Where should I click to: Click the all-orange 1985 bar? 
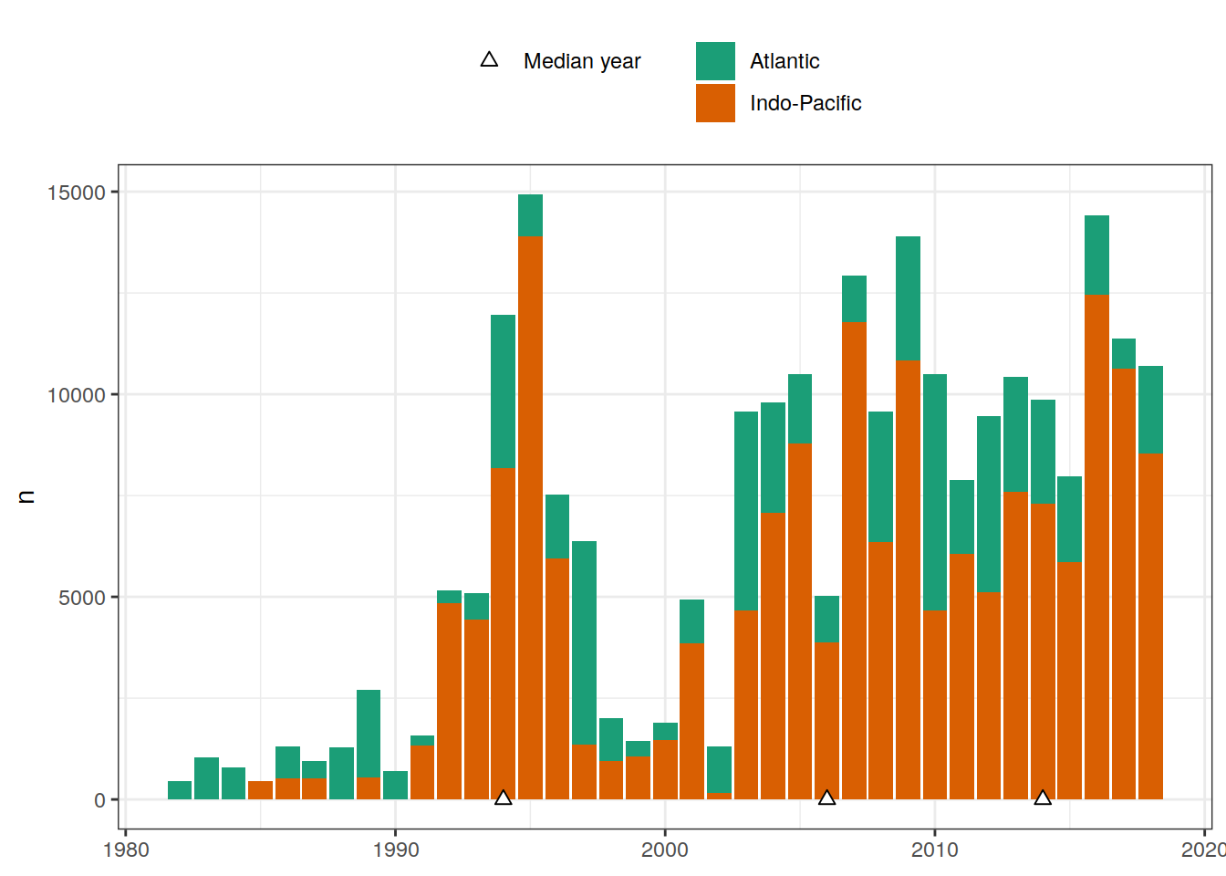coord(260,790)
